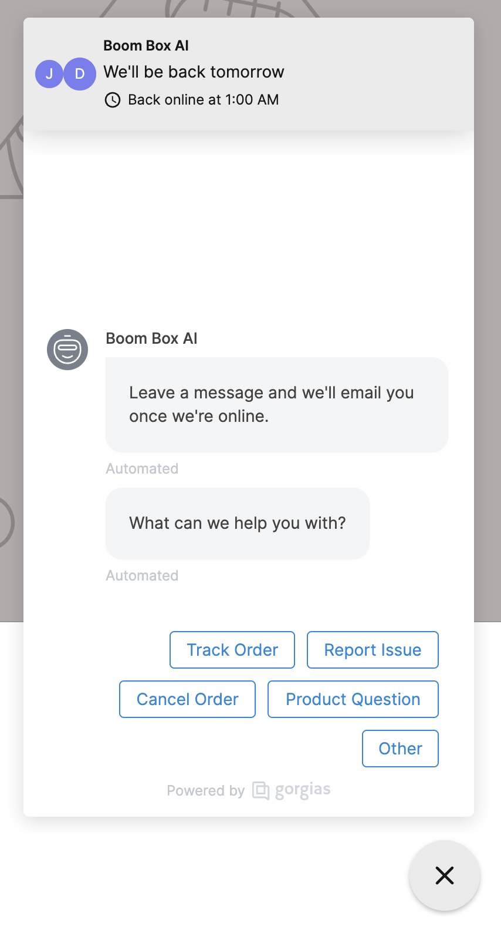Click the 'Leave a message' chat bubble
The image size is (501, 926).
coord(277,405)
